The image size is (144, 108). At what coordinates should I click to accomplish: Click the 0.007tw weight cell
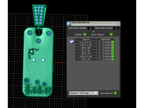pos(107,54)
